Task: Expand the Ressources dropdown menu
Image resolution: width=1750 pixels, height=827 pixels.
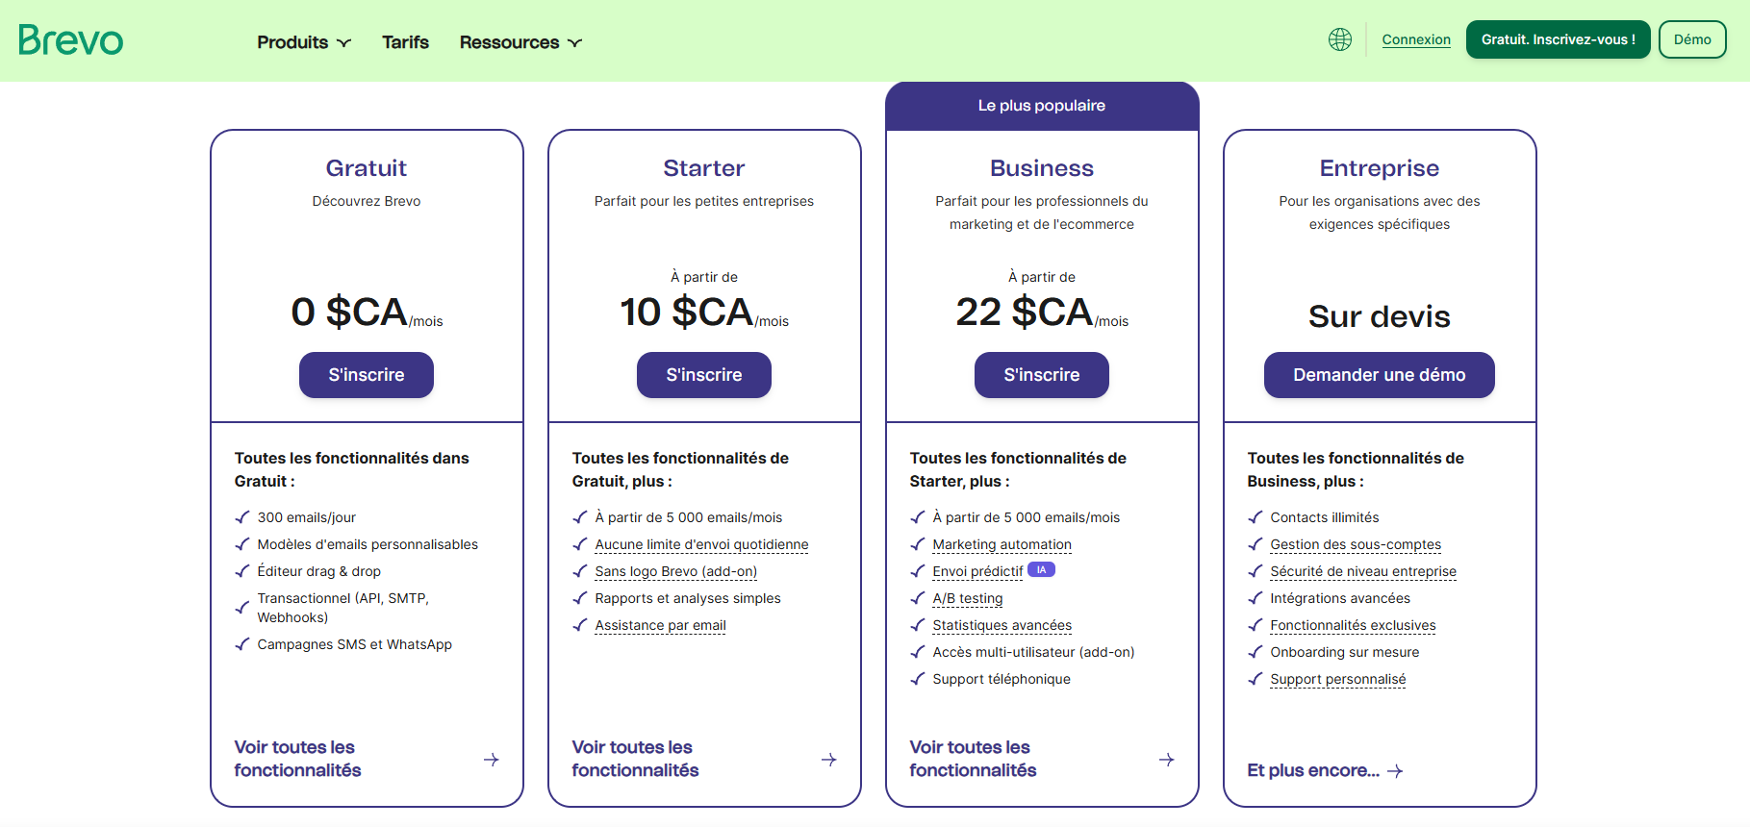Action: tap(520, 42)
